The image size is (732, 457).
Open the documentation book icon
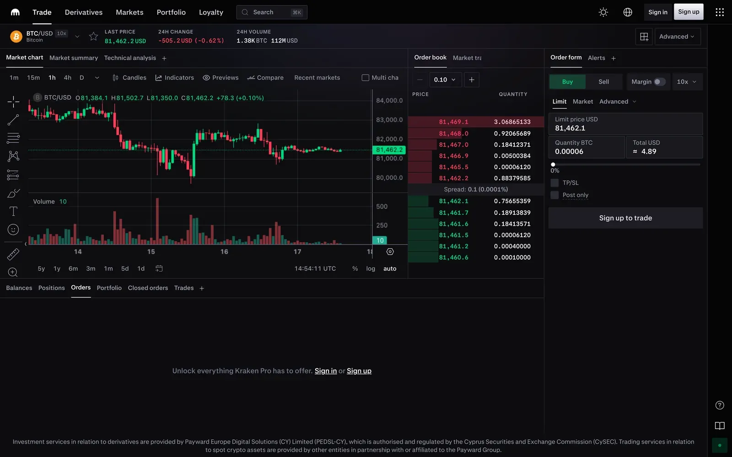pyautogui.click(x=720, y=426)
